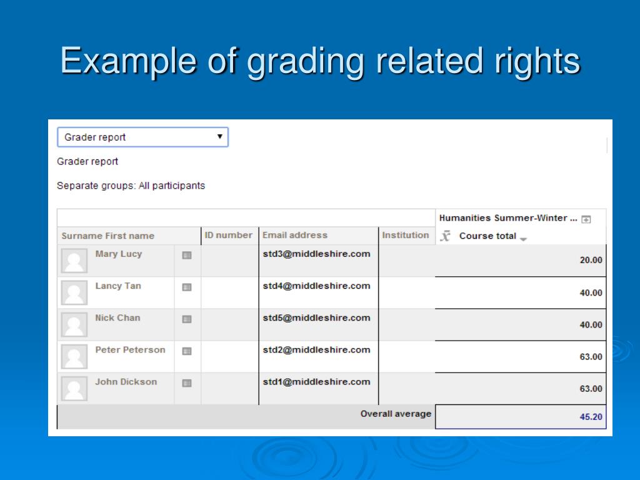
Task: Click the slide title Example of grading related rights
Action: coord(321,61)
